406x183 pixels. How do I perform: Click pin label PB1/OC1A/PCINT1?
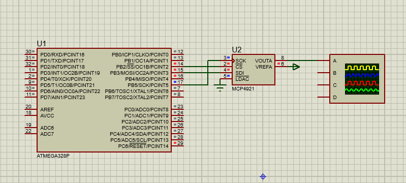(146, 61)
